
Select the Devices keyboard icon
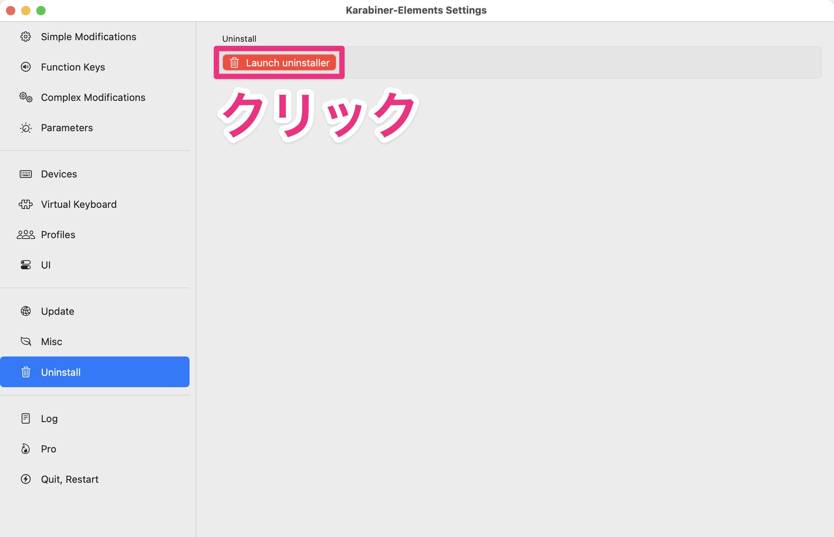[25, 174]
